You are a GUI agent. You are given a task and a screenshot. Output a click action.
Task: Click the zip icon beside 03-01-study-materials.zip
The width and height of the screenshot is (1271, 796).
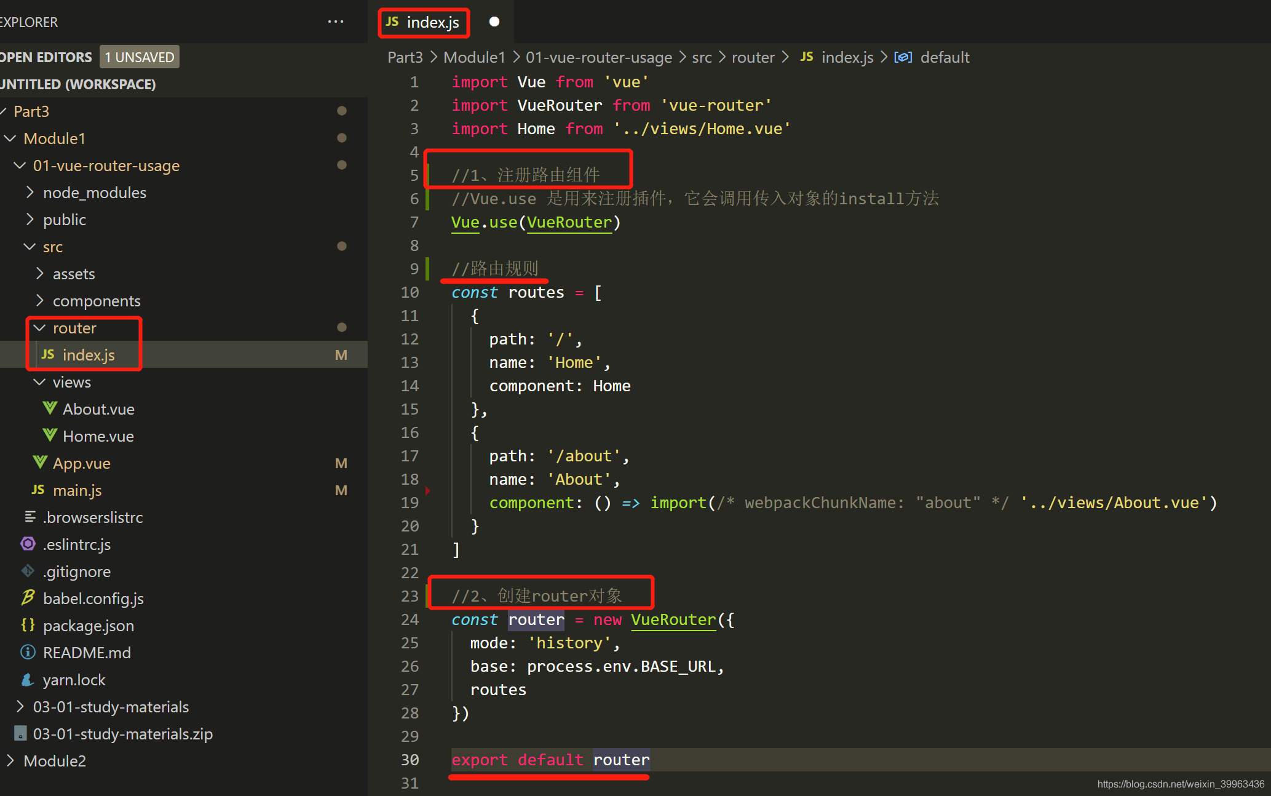tap(20, 733)
